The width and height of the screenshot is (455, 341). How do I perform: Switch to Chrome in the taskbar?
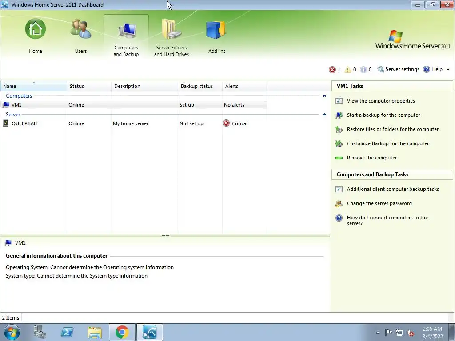coord(122,332)
